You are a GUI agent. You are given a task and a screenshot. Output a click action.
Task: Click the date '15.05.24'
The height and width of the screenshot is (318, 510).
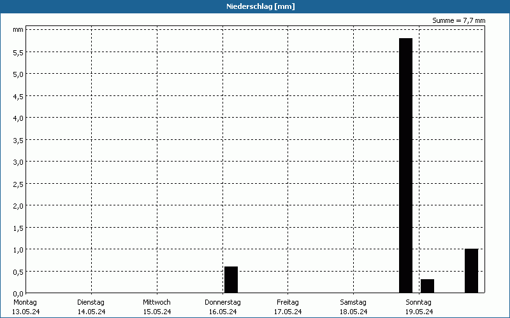tap(157, 312)
